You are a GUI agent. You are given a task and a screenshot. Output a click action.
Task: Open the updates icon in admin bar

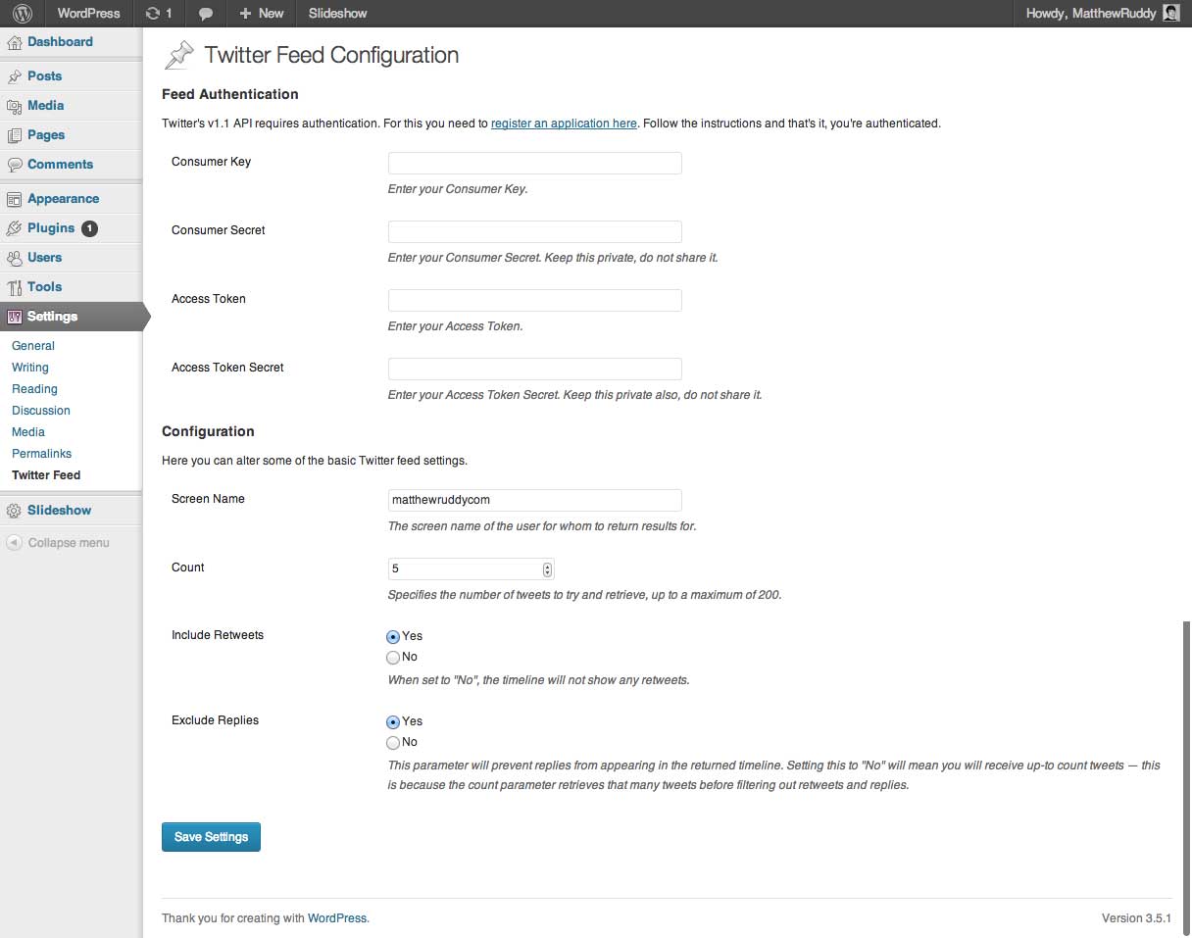[152, 14]
